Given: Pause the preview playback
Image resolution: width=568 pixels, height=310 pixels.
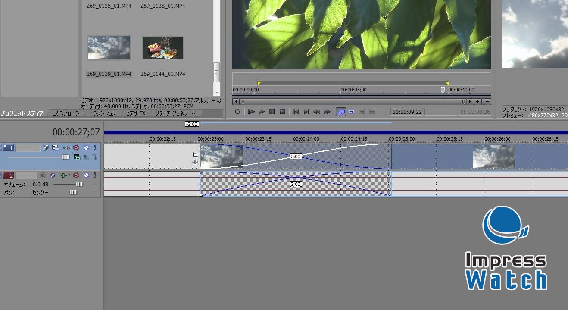Looking at the screenshot, I should 272,112.
